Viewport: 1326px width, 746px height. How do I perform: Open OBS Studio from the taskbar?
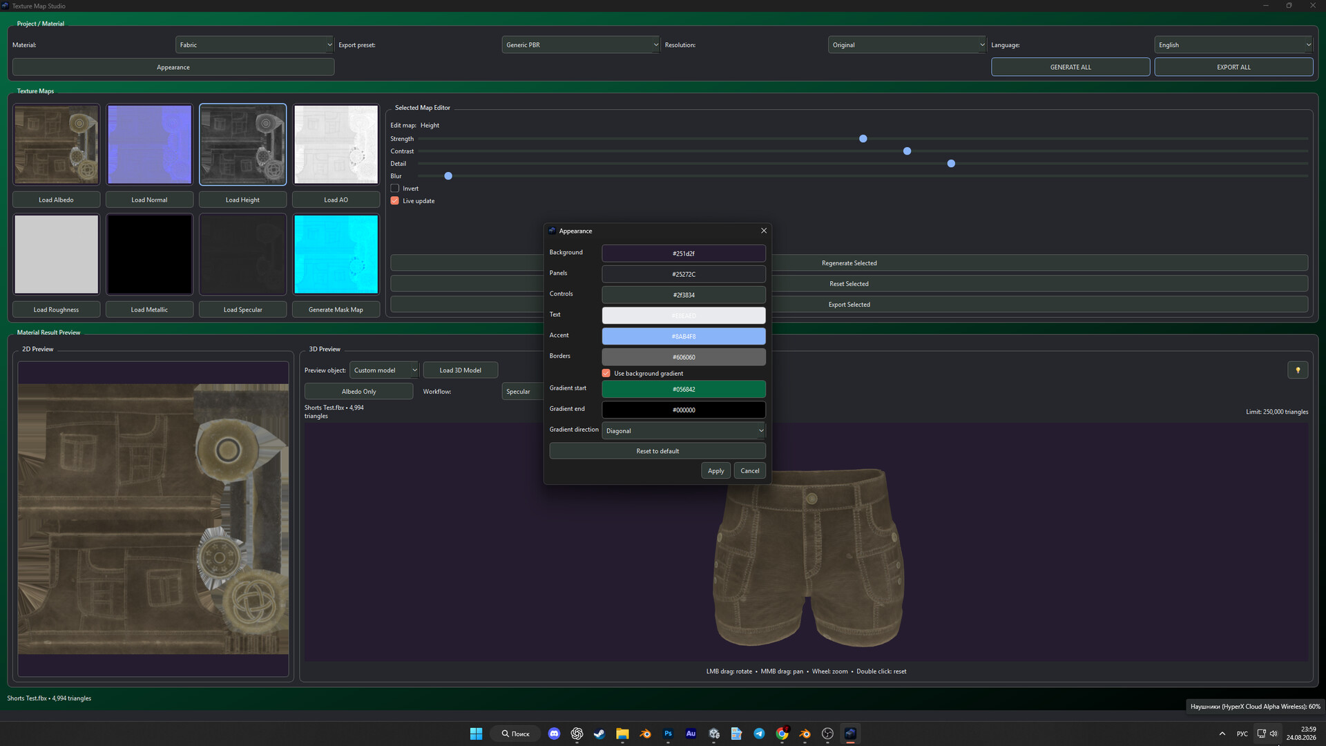coord(827,734)
